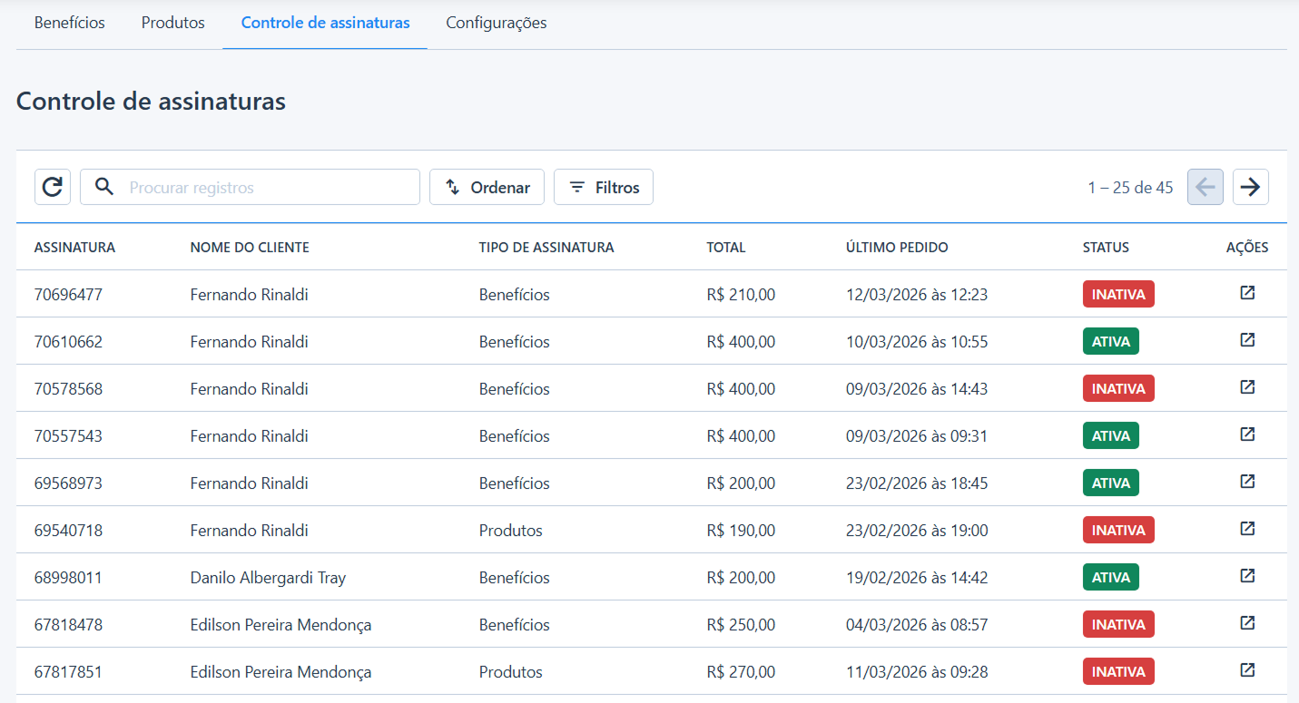Click INATIVA badge for subscription 69540718
1299x703 pixels.
[1118, 530]
